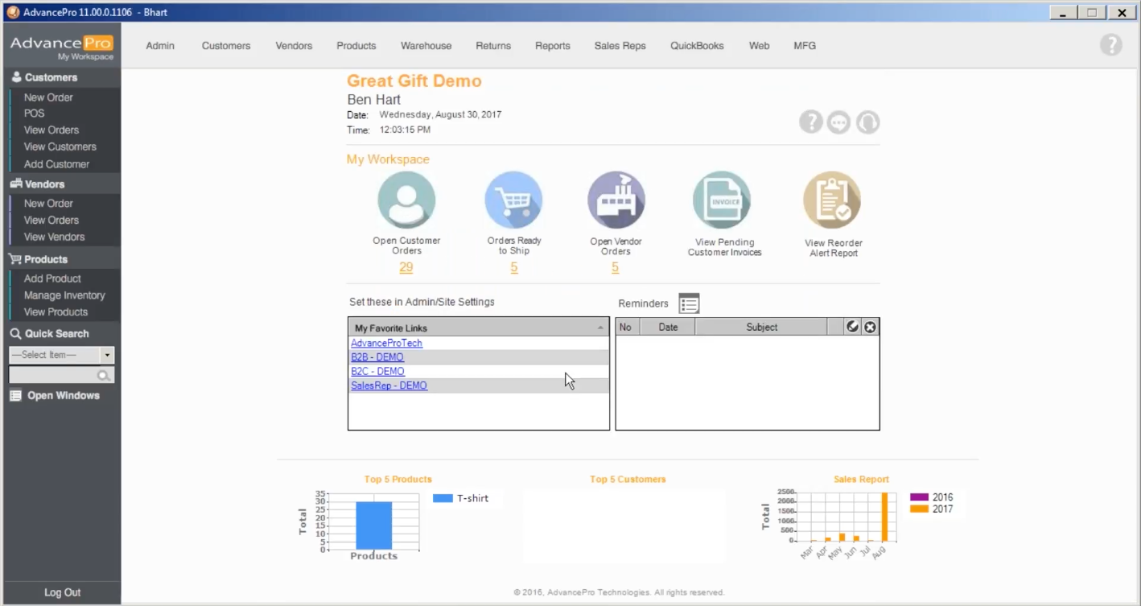The image size is (1141, 606).
Task: Open the Sales Reps menu
Action: pos(620,46)
